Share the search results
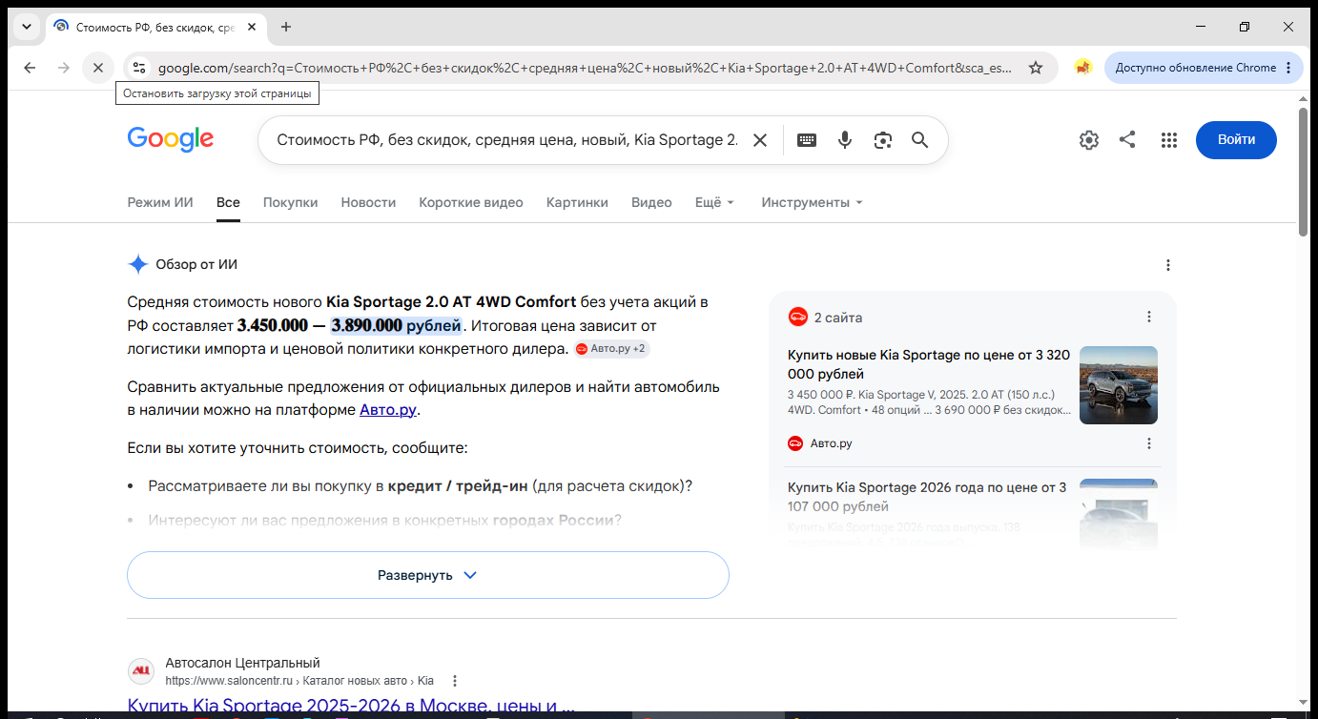Image resolution: width=1318 pixels, height=719 pixels. pyautogui.click(x=1127, y=140)
